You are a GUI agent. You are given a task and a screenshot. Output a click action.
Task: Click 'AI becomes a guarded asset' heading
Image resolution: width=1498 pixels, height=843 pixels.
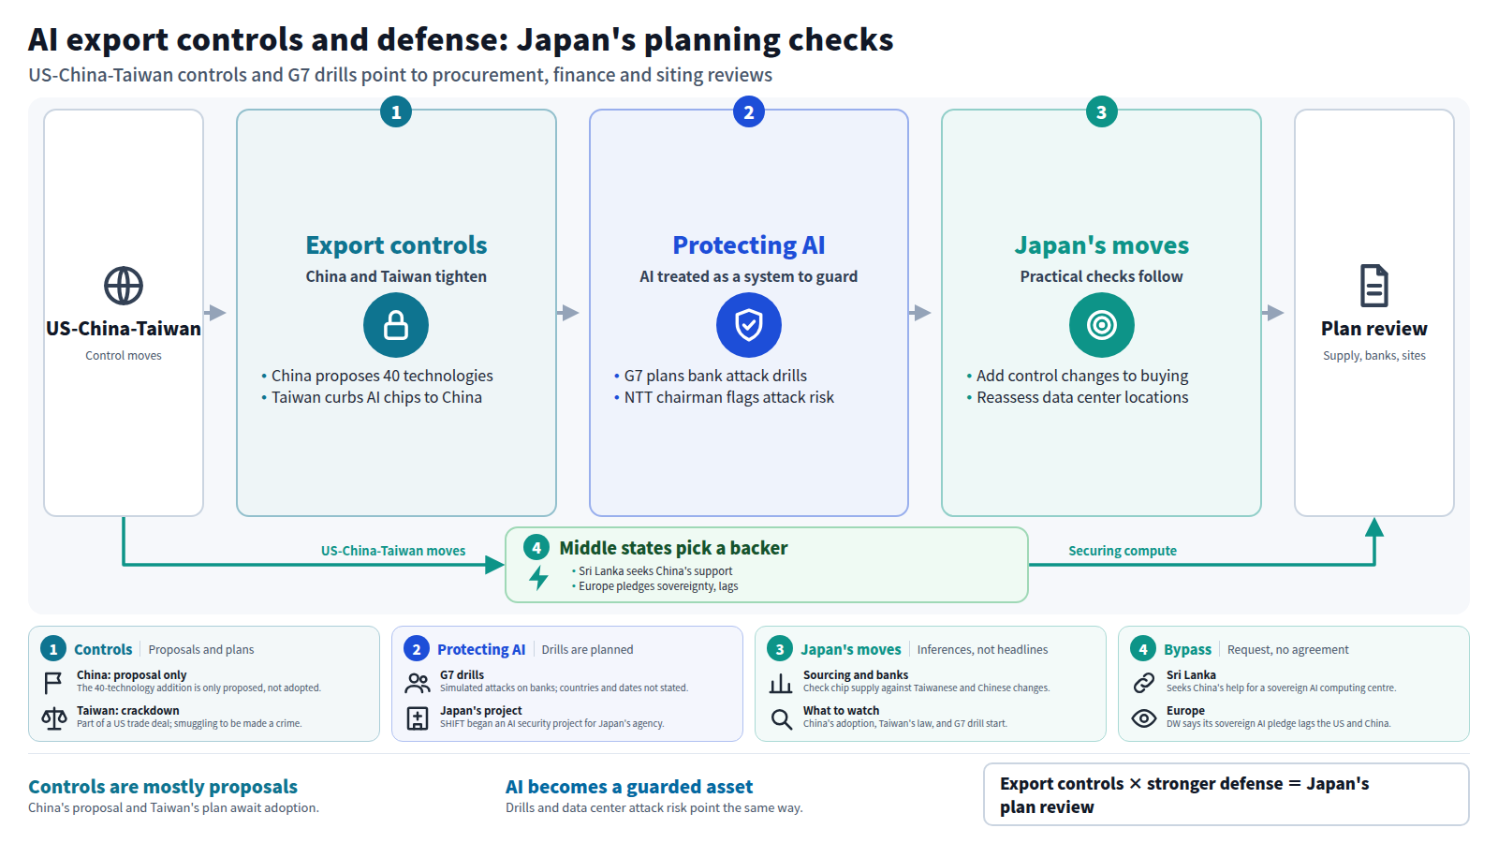629,787
